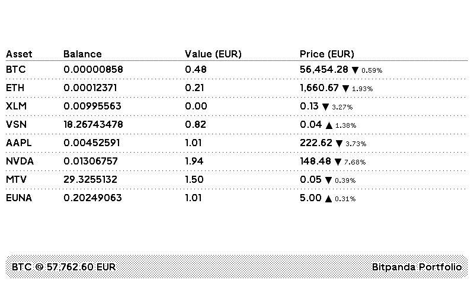Click the Value (EUR) column header
474x284 pixels.
pos(213,54)
